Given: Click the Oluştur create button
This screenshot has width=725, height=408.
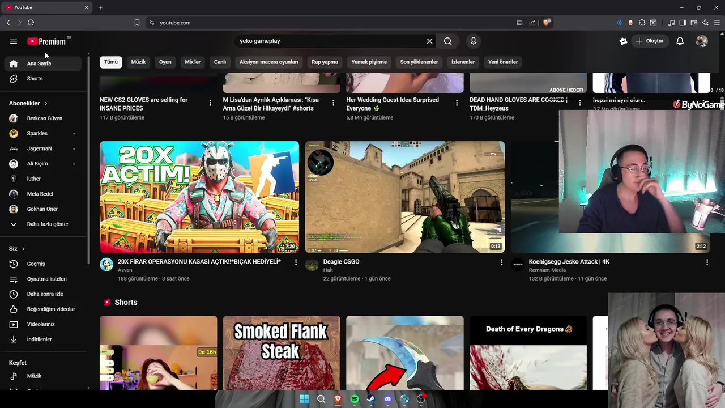Looking at the screenshot, I should pyautogui.click(x=650, y=41).
